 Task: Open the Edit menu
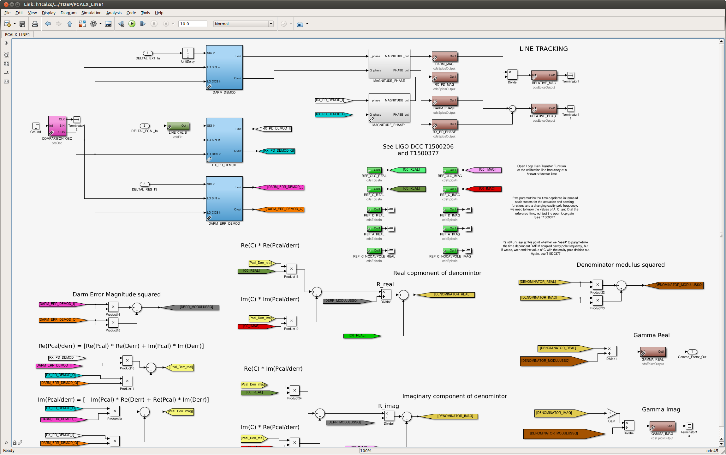click(x=19, y=13)
